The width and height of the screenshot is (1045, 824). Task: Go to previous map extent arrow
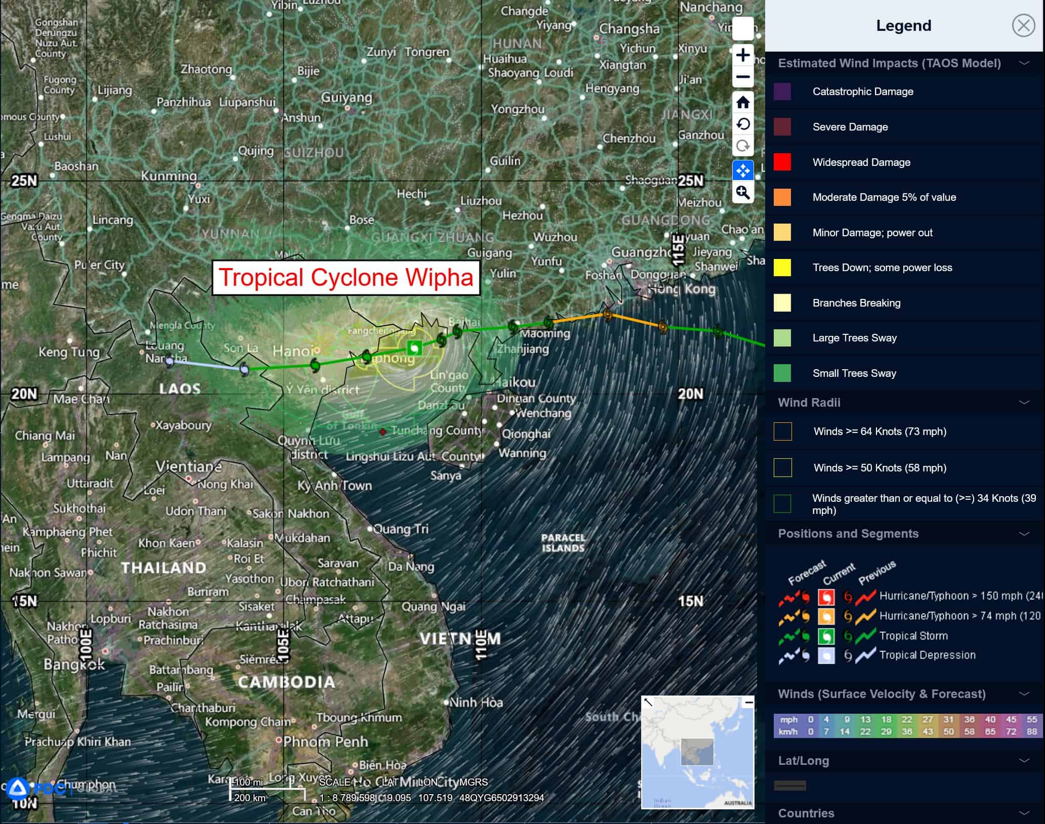[x=743, y=124]
